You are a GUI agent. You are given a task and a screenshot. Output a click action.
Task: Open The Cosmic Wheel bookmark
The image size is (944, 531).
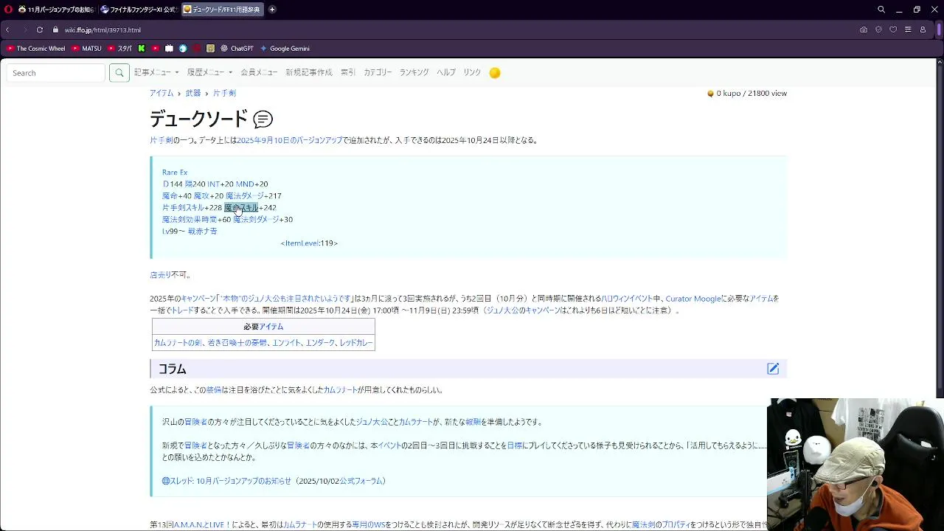36,49
